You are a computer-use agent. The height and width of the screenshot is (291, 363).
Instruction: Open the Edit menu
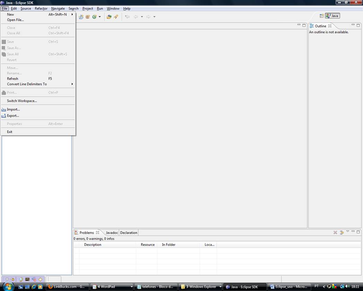(x=14, y=9)
